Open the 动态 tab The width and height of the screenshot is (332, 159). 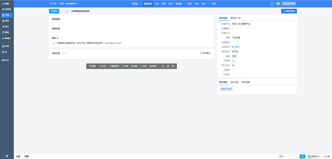[203, 4]
